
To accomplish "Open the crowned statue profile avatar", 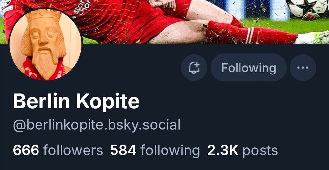I will click(x=45, y=44).
